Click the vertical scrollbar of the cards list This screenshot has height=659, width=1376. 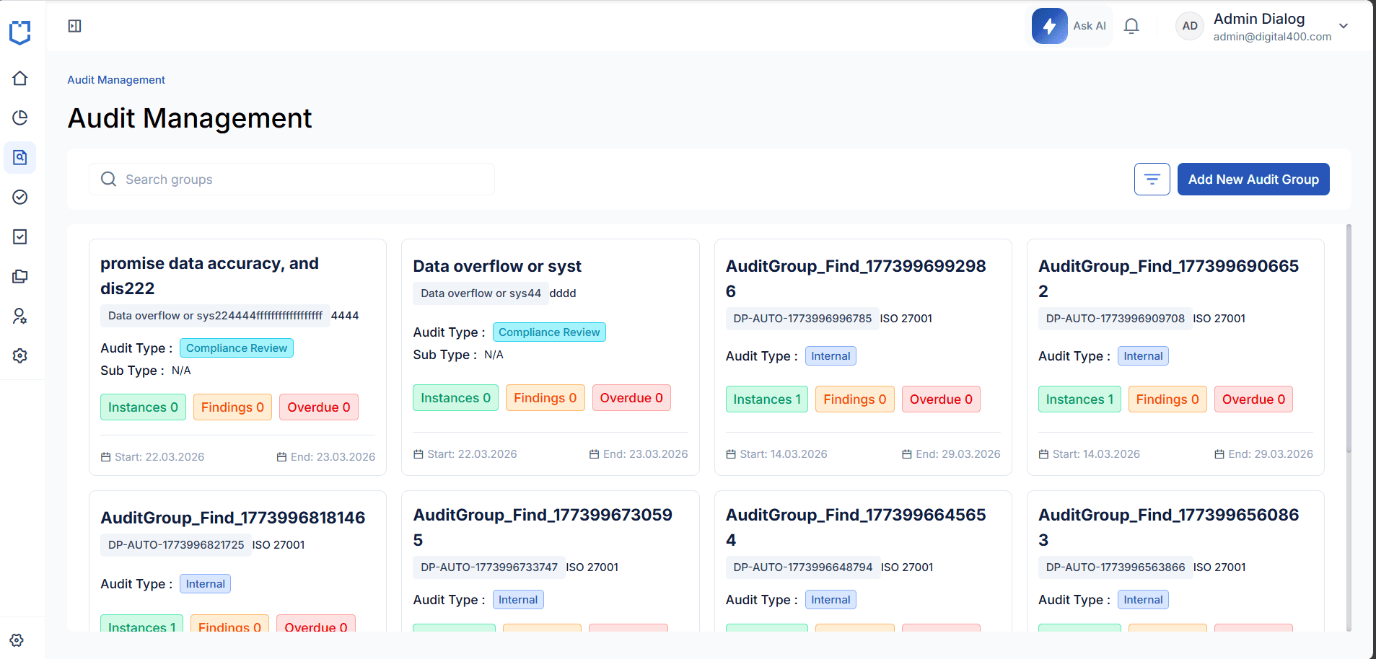coord(1349,339)
